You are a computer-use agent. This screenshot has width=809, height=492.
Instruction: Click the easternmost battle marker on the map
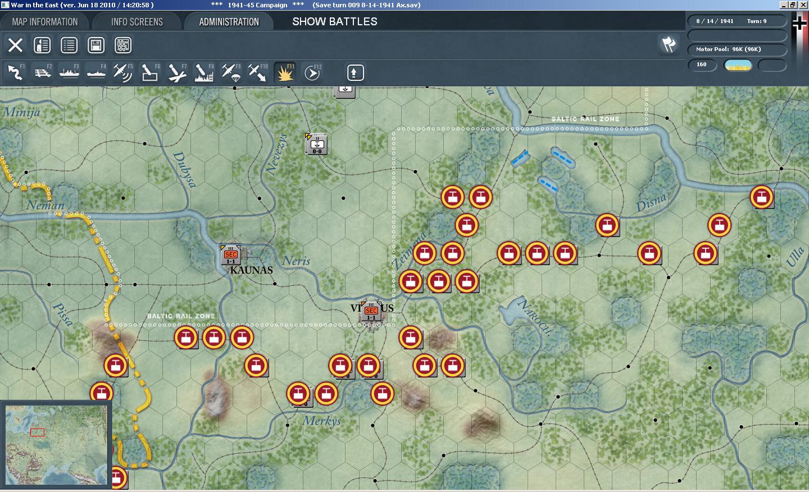click(x=762, y=197)
